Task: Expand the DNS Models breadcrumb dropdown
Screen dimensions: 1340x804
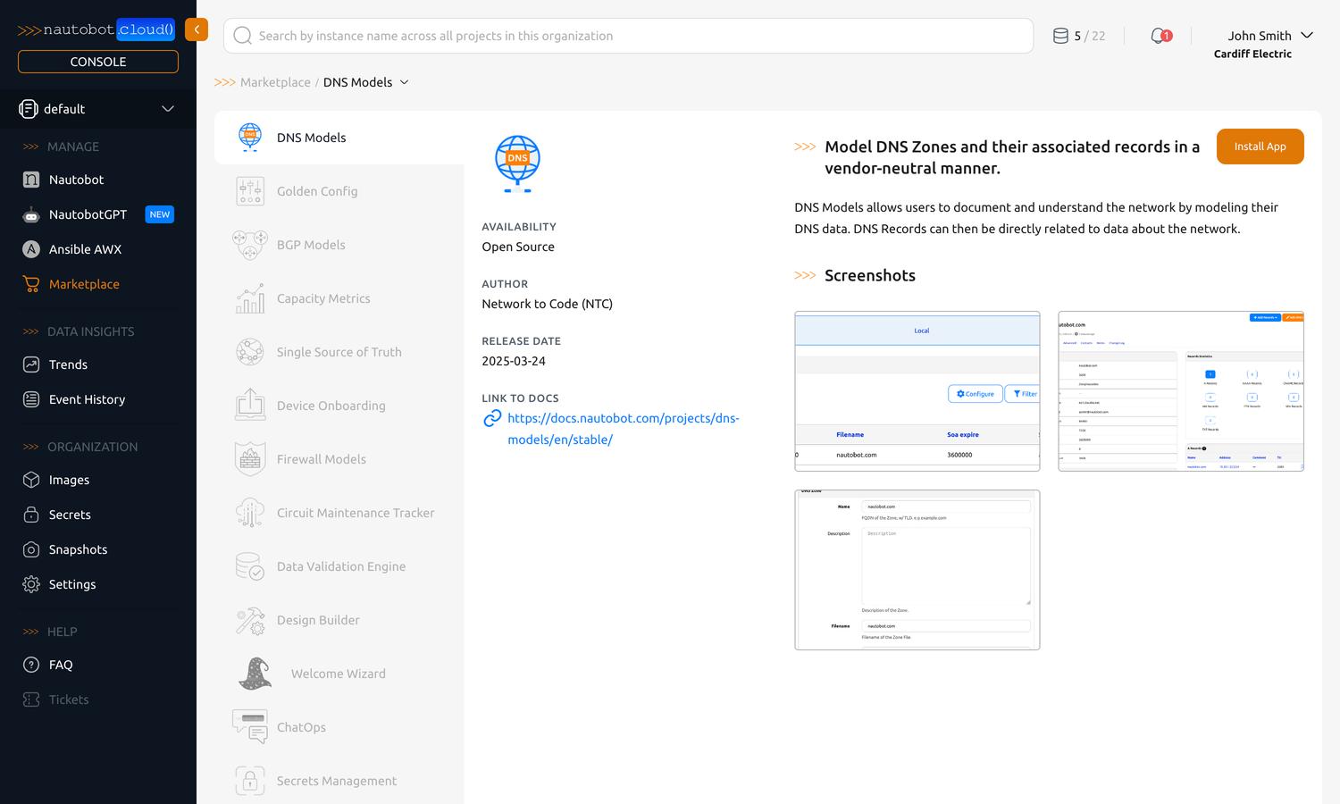Action: pos(404,82)
